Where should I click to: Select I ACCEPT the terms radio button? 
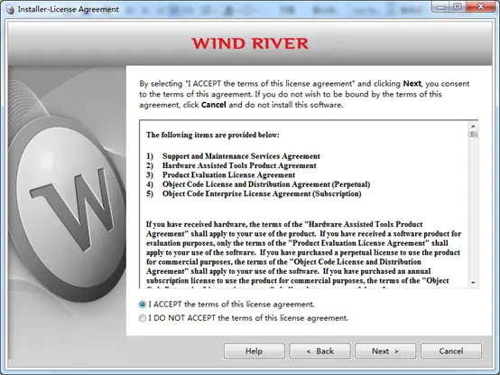[143, 305]
